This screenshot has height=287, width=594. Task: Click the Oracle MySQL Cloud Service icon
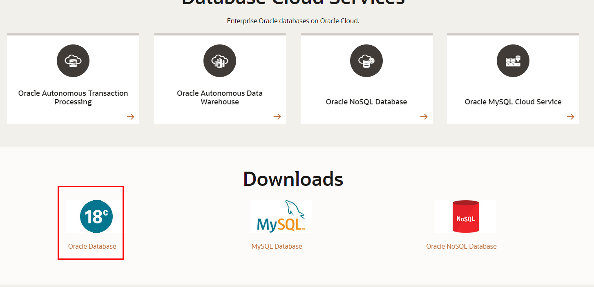click(x=513, y=61)
